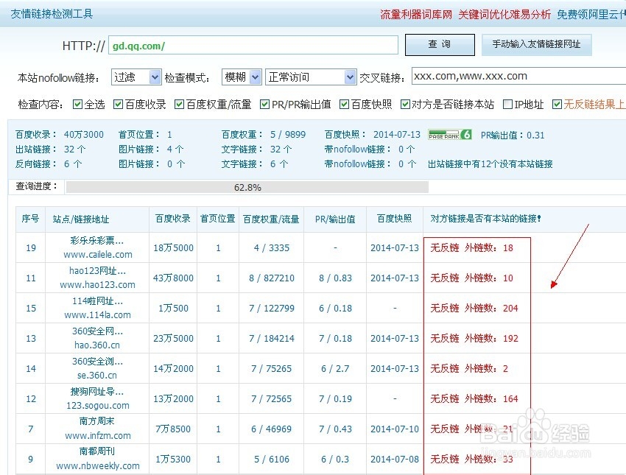The width and height of the screenshot is (626, 475).
Task: Click the hao123网址... site name
Action: (x=97, y=270)
